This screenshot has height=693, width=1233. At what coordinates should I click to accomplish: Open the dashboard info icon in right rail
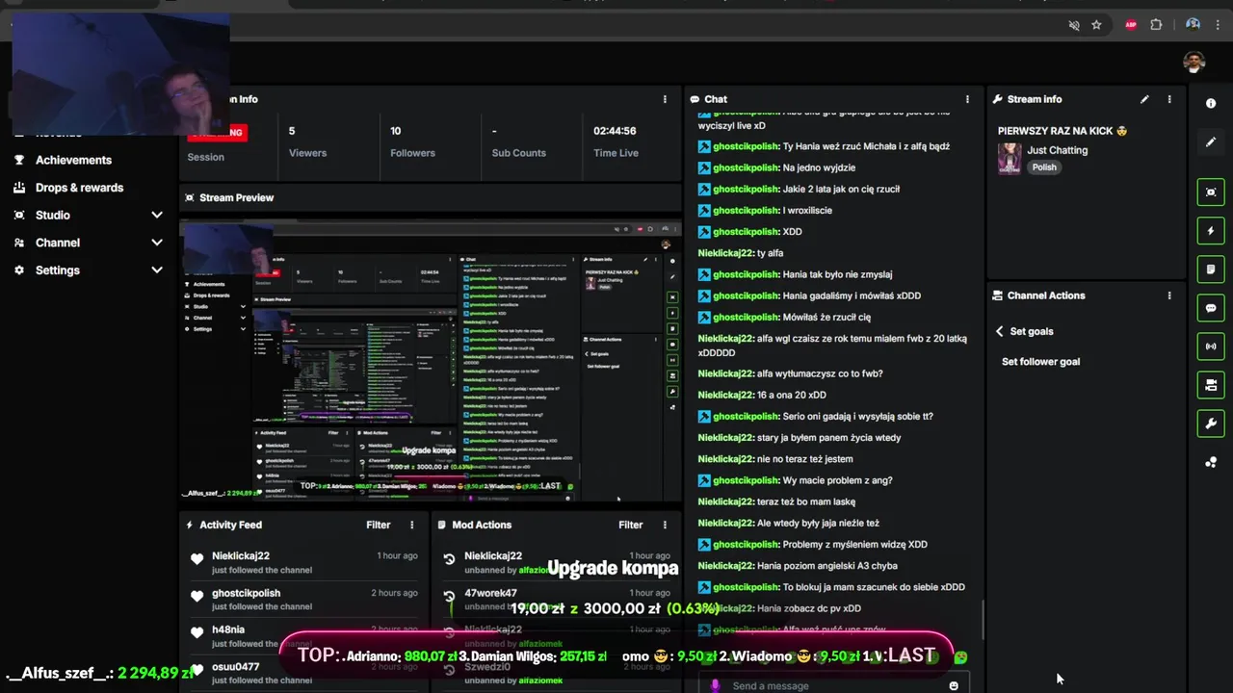click(1211, 103)
